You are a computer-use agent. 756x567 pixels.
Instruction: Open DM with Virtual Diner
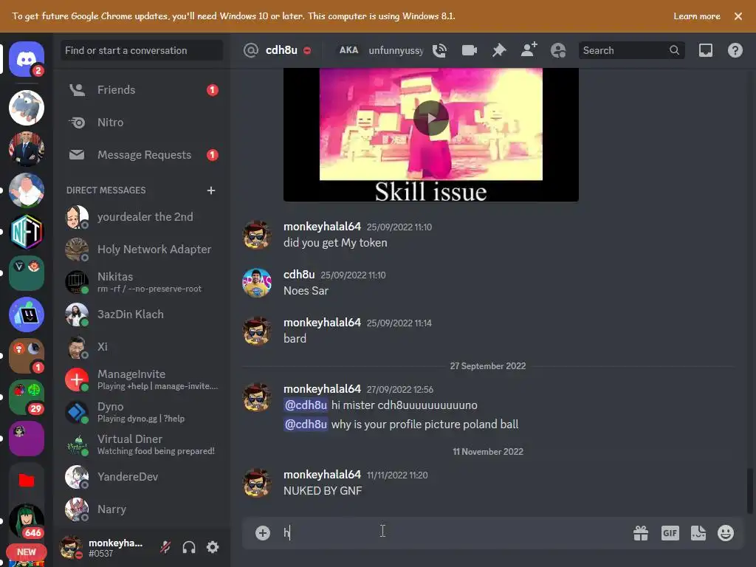[142, 444]
